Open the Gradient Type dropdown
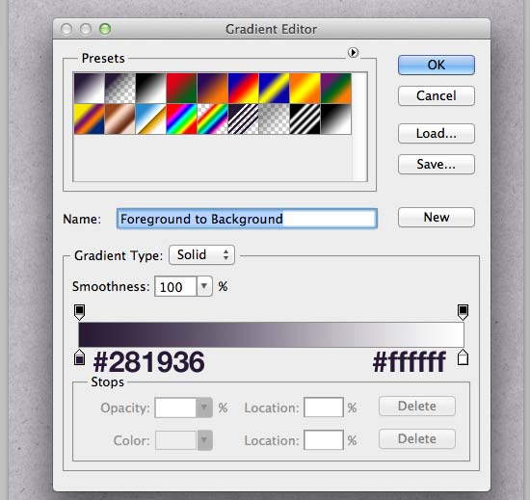 [x=201, y=254]
